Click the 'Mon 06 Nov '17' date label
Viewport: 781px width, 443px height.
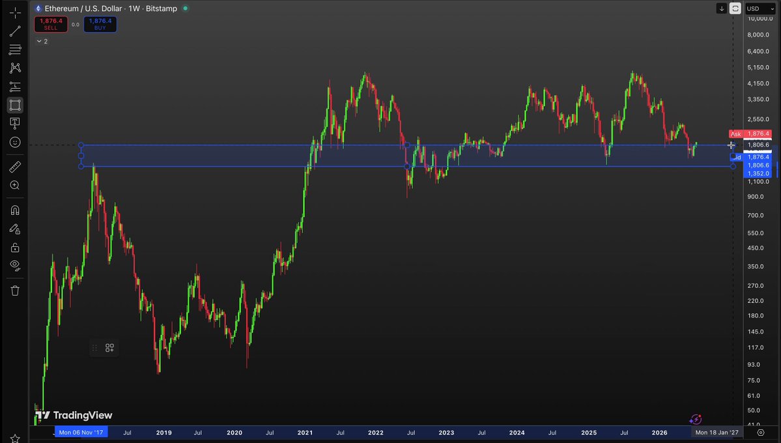click(81, 433)
